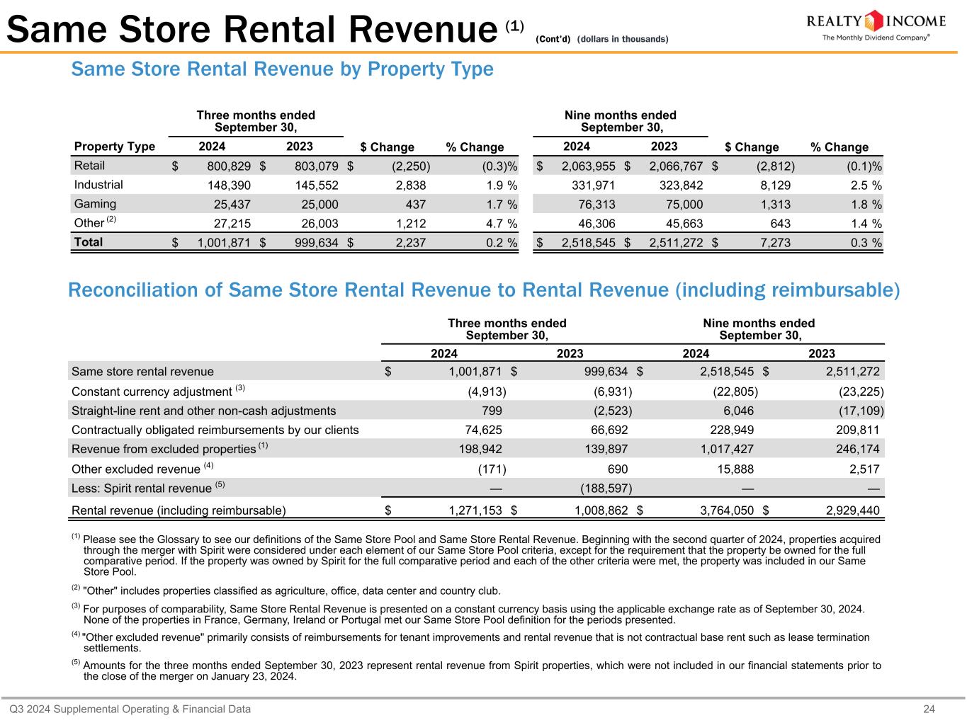The image size is (967, 725).
Task: Click the 1,271,153 rental revenue value
Action: 475,510
